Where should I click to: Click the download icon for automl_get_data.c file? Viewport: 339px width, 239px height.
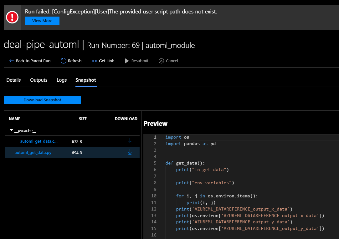(x=130, y=141)
